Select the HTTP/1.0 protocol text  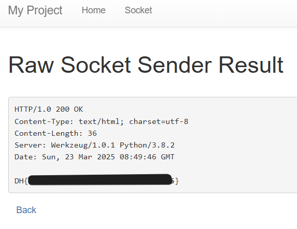(33, 110)
